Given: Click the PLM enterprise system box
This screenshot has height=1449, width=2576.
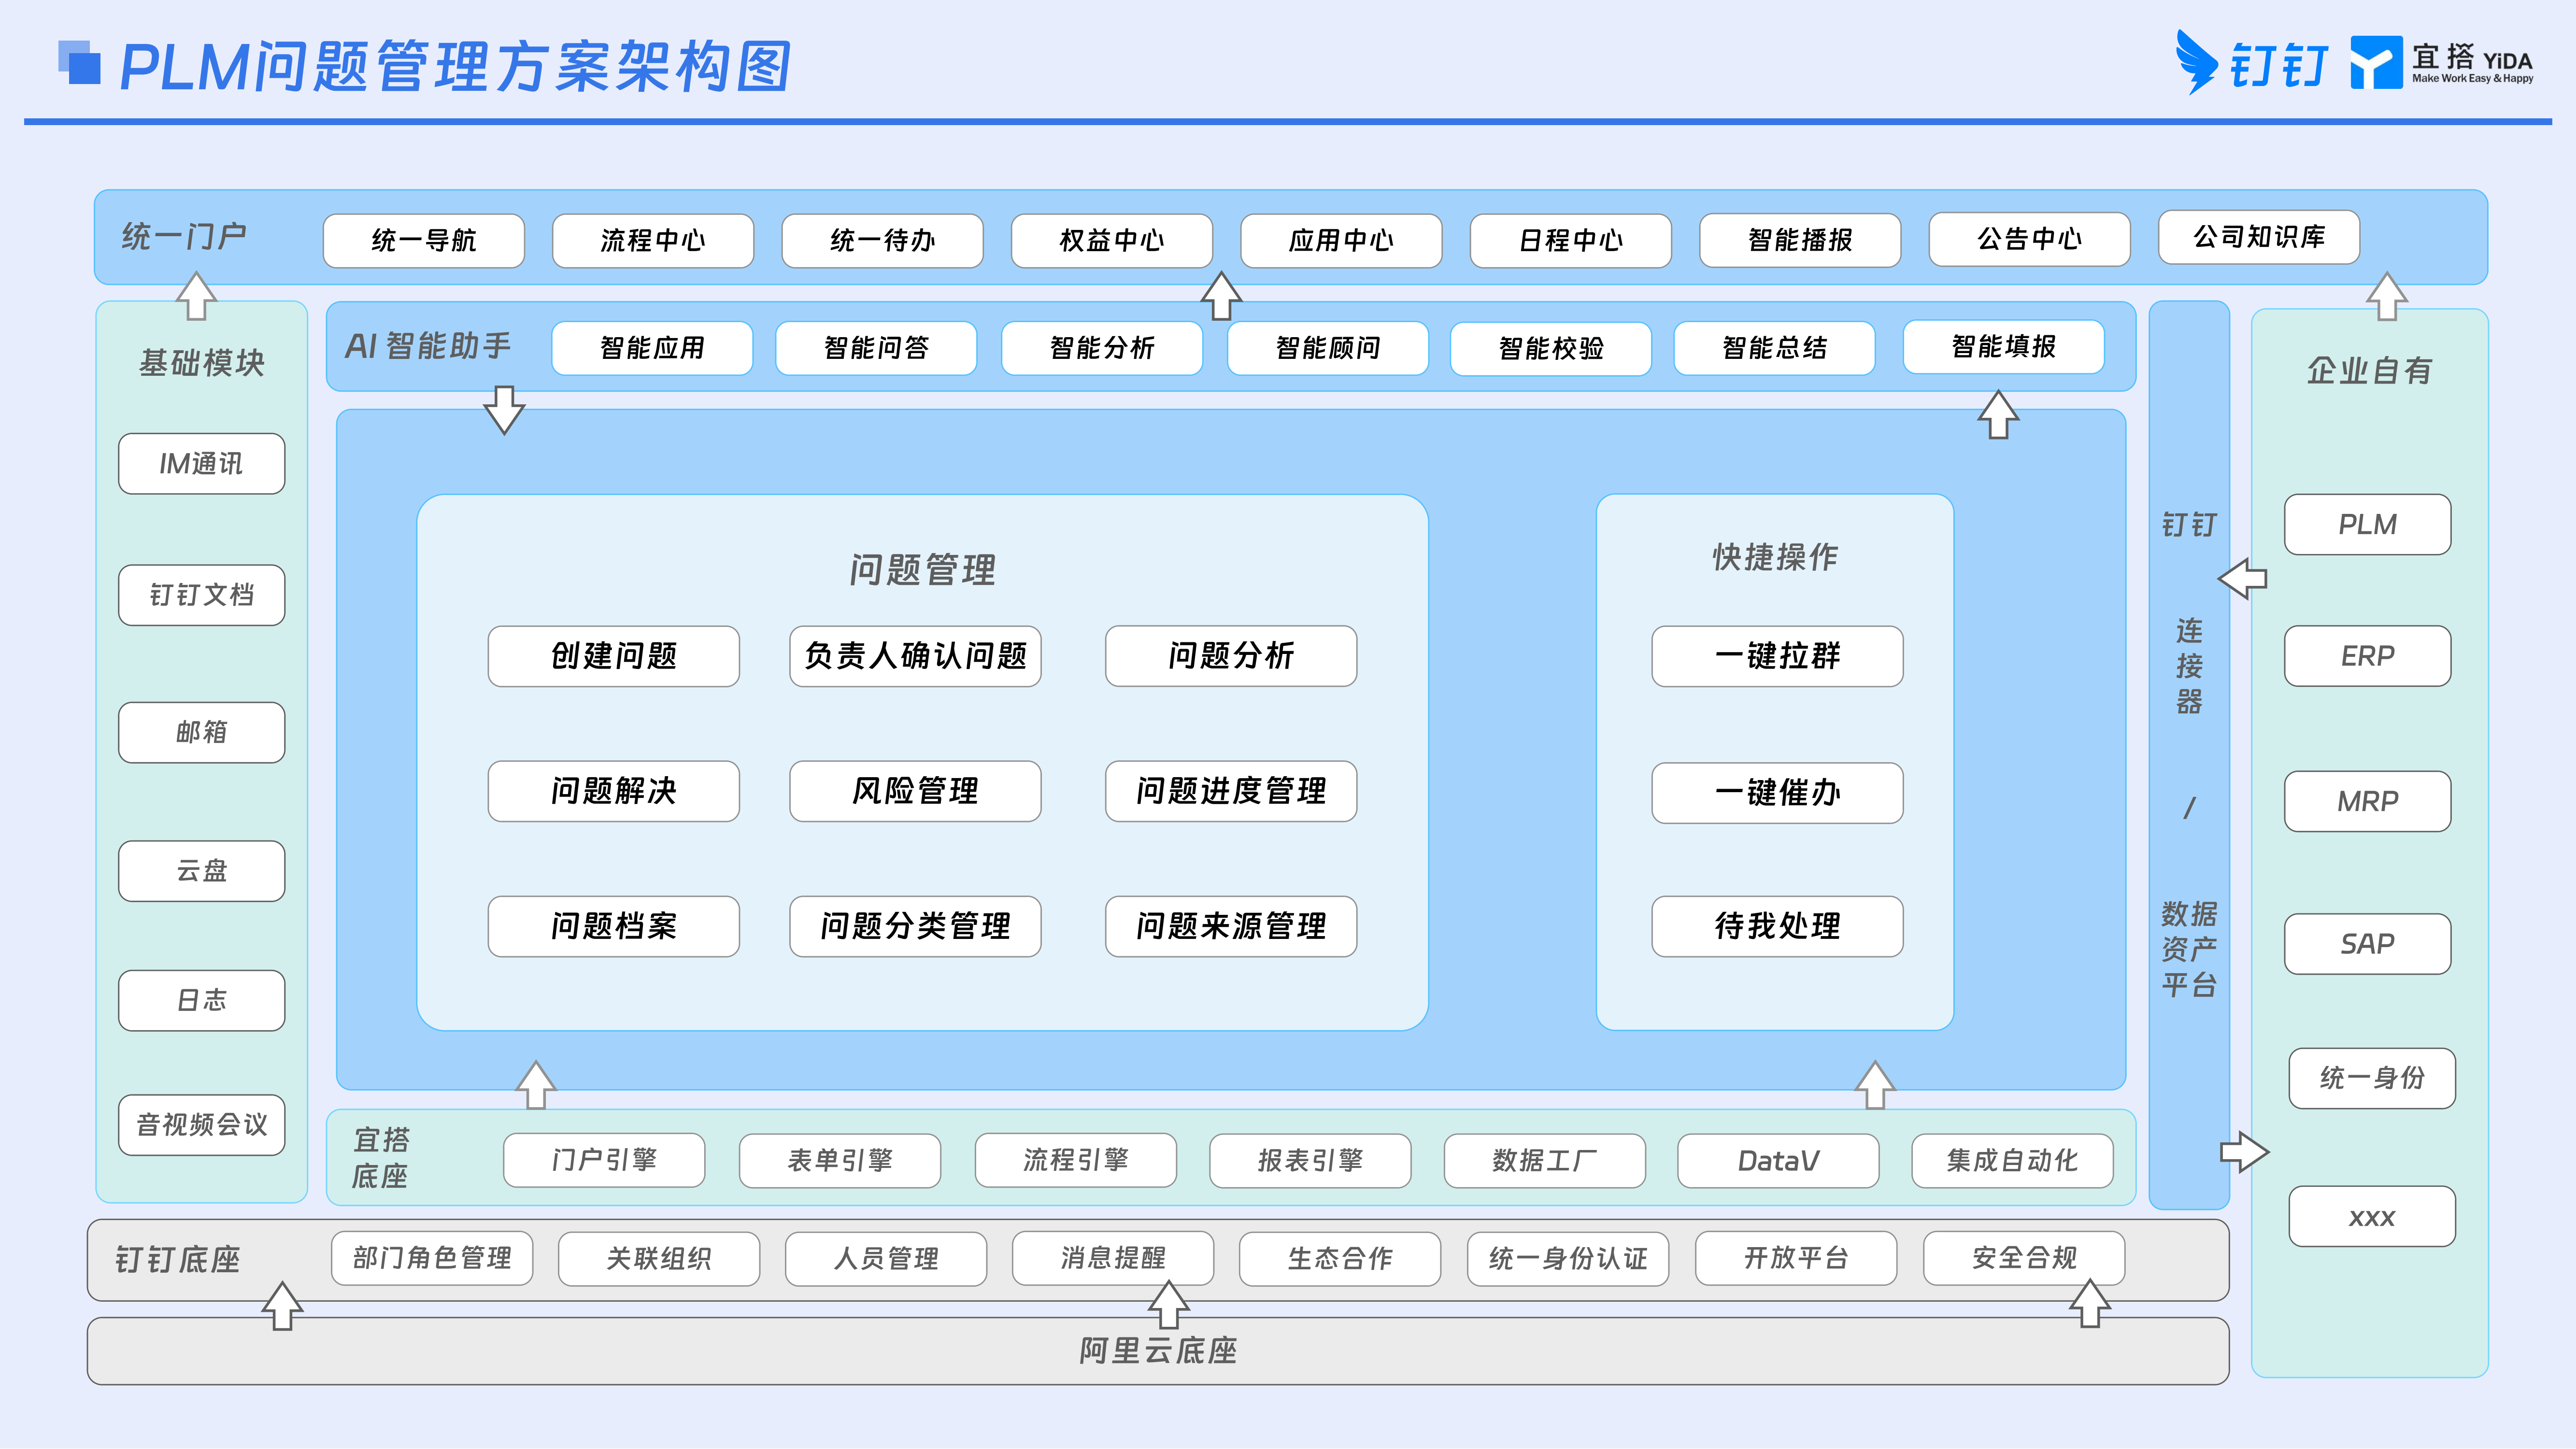Looking at the screenshot, I should click(2368, 524).
